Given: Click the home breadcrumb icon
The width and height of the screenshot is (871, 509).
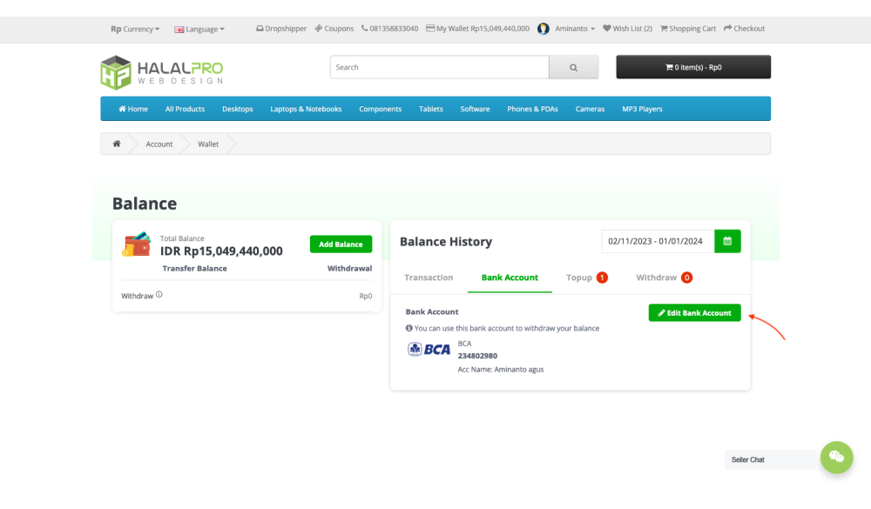Looking at the screenshot, I should pyautogui.click(x=117, y=144).
